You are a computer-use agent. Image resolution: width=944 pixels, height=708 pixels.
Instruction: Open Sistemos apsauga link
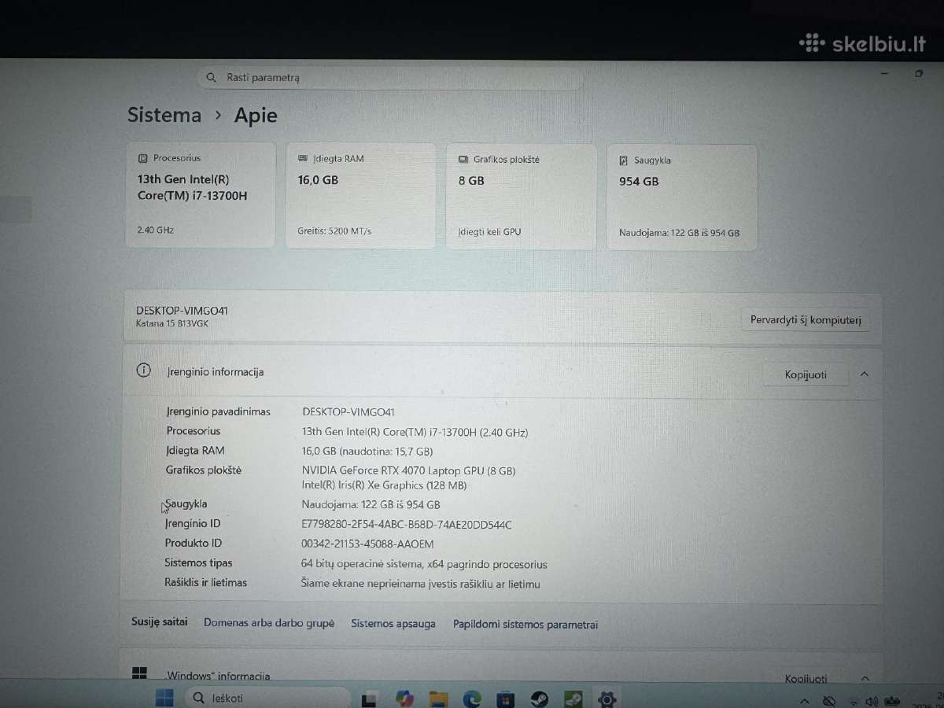pos(393,623)
